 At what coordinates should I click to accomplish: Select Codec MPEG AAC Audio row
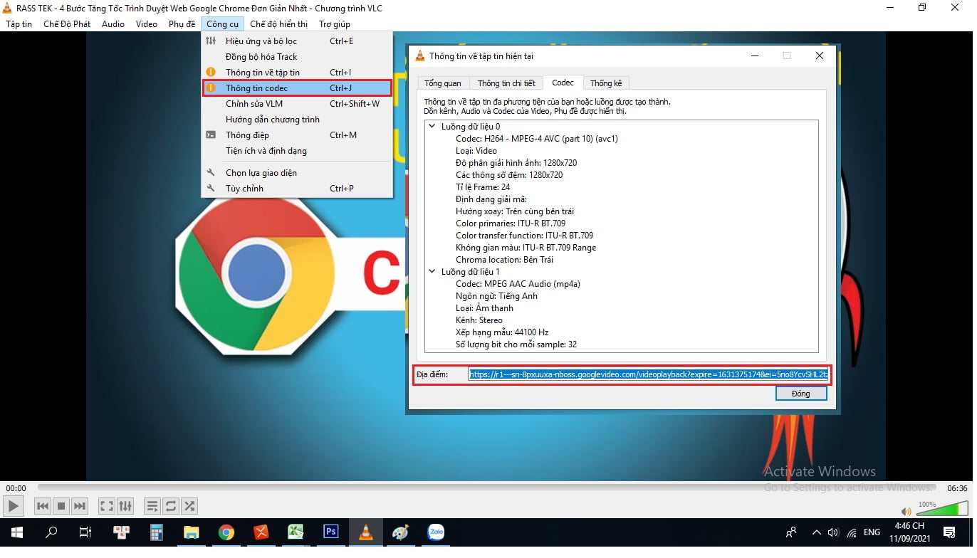518,284
